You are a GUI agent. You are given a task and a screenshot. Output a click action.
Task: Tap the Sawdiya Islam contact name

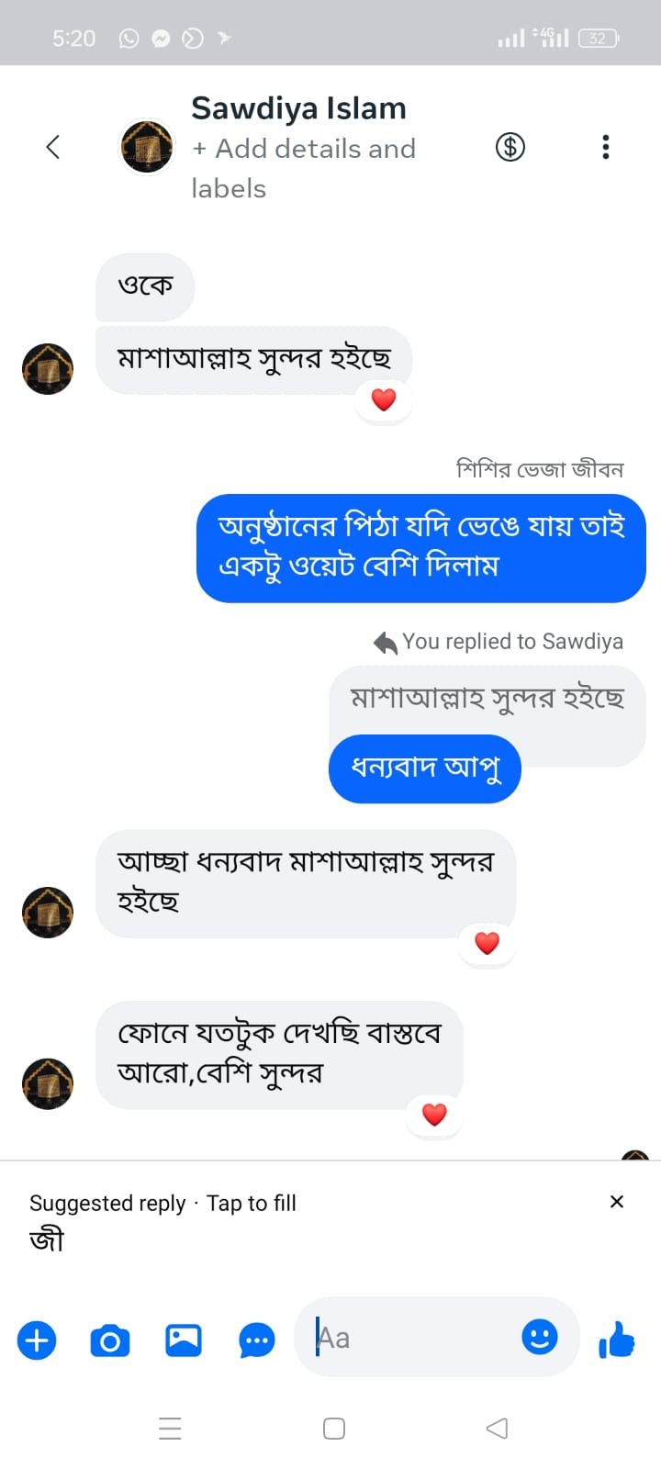[x=298, y=108]
